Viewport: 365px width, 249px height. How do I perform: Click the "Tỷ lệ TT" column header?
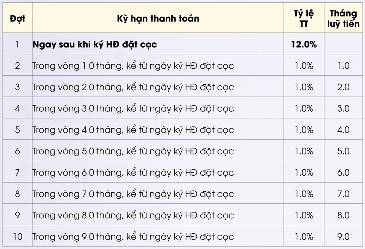304,19
